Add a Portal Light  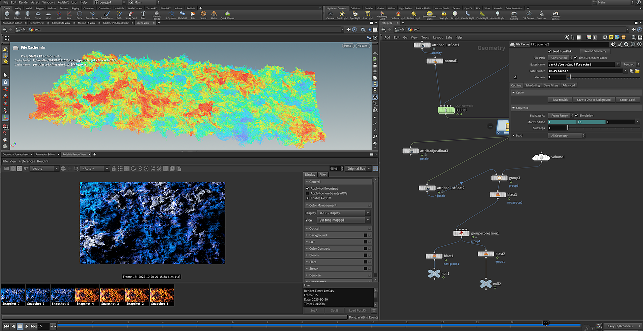pyautogui.click(x=482, y=15)
